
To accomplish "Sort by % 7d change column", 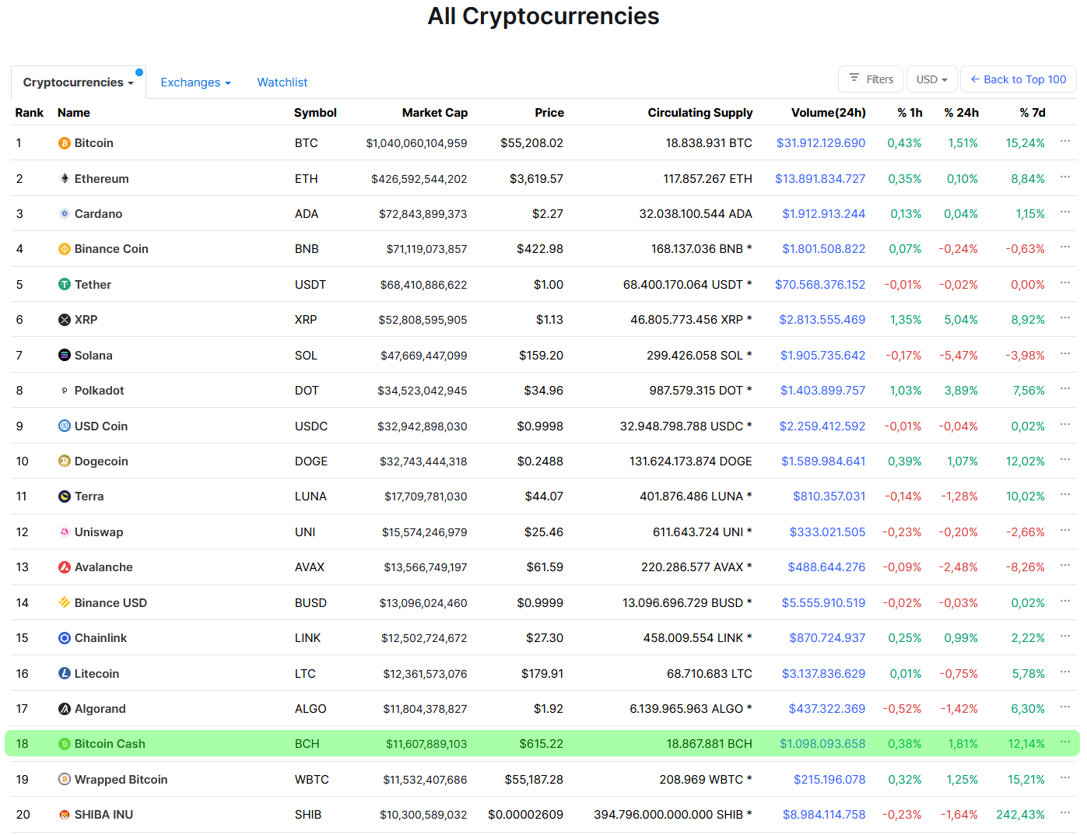I will (1033, 113).
